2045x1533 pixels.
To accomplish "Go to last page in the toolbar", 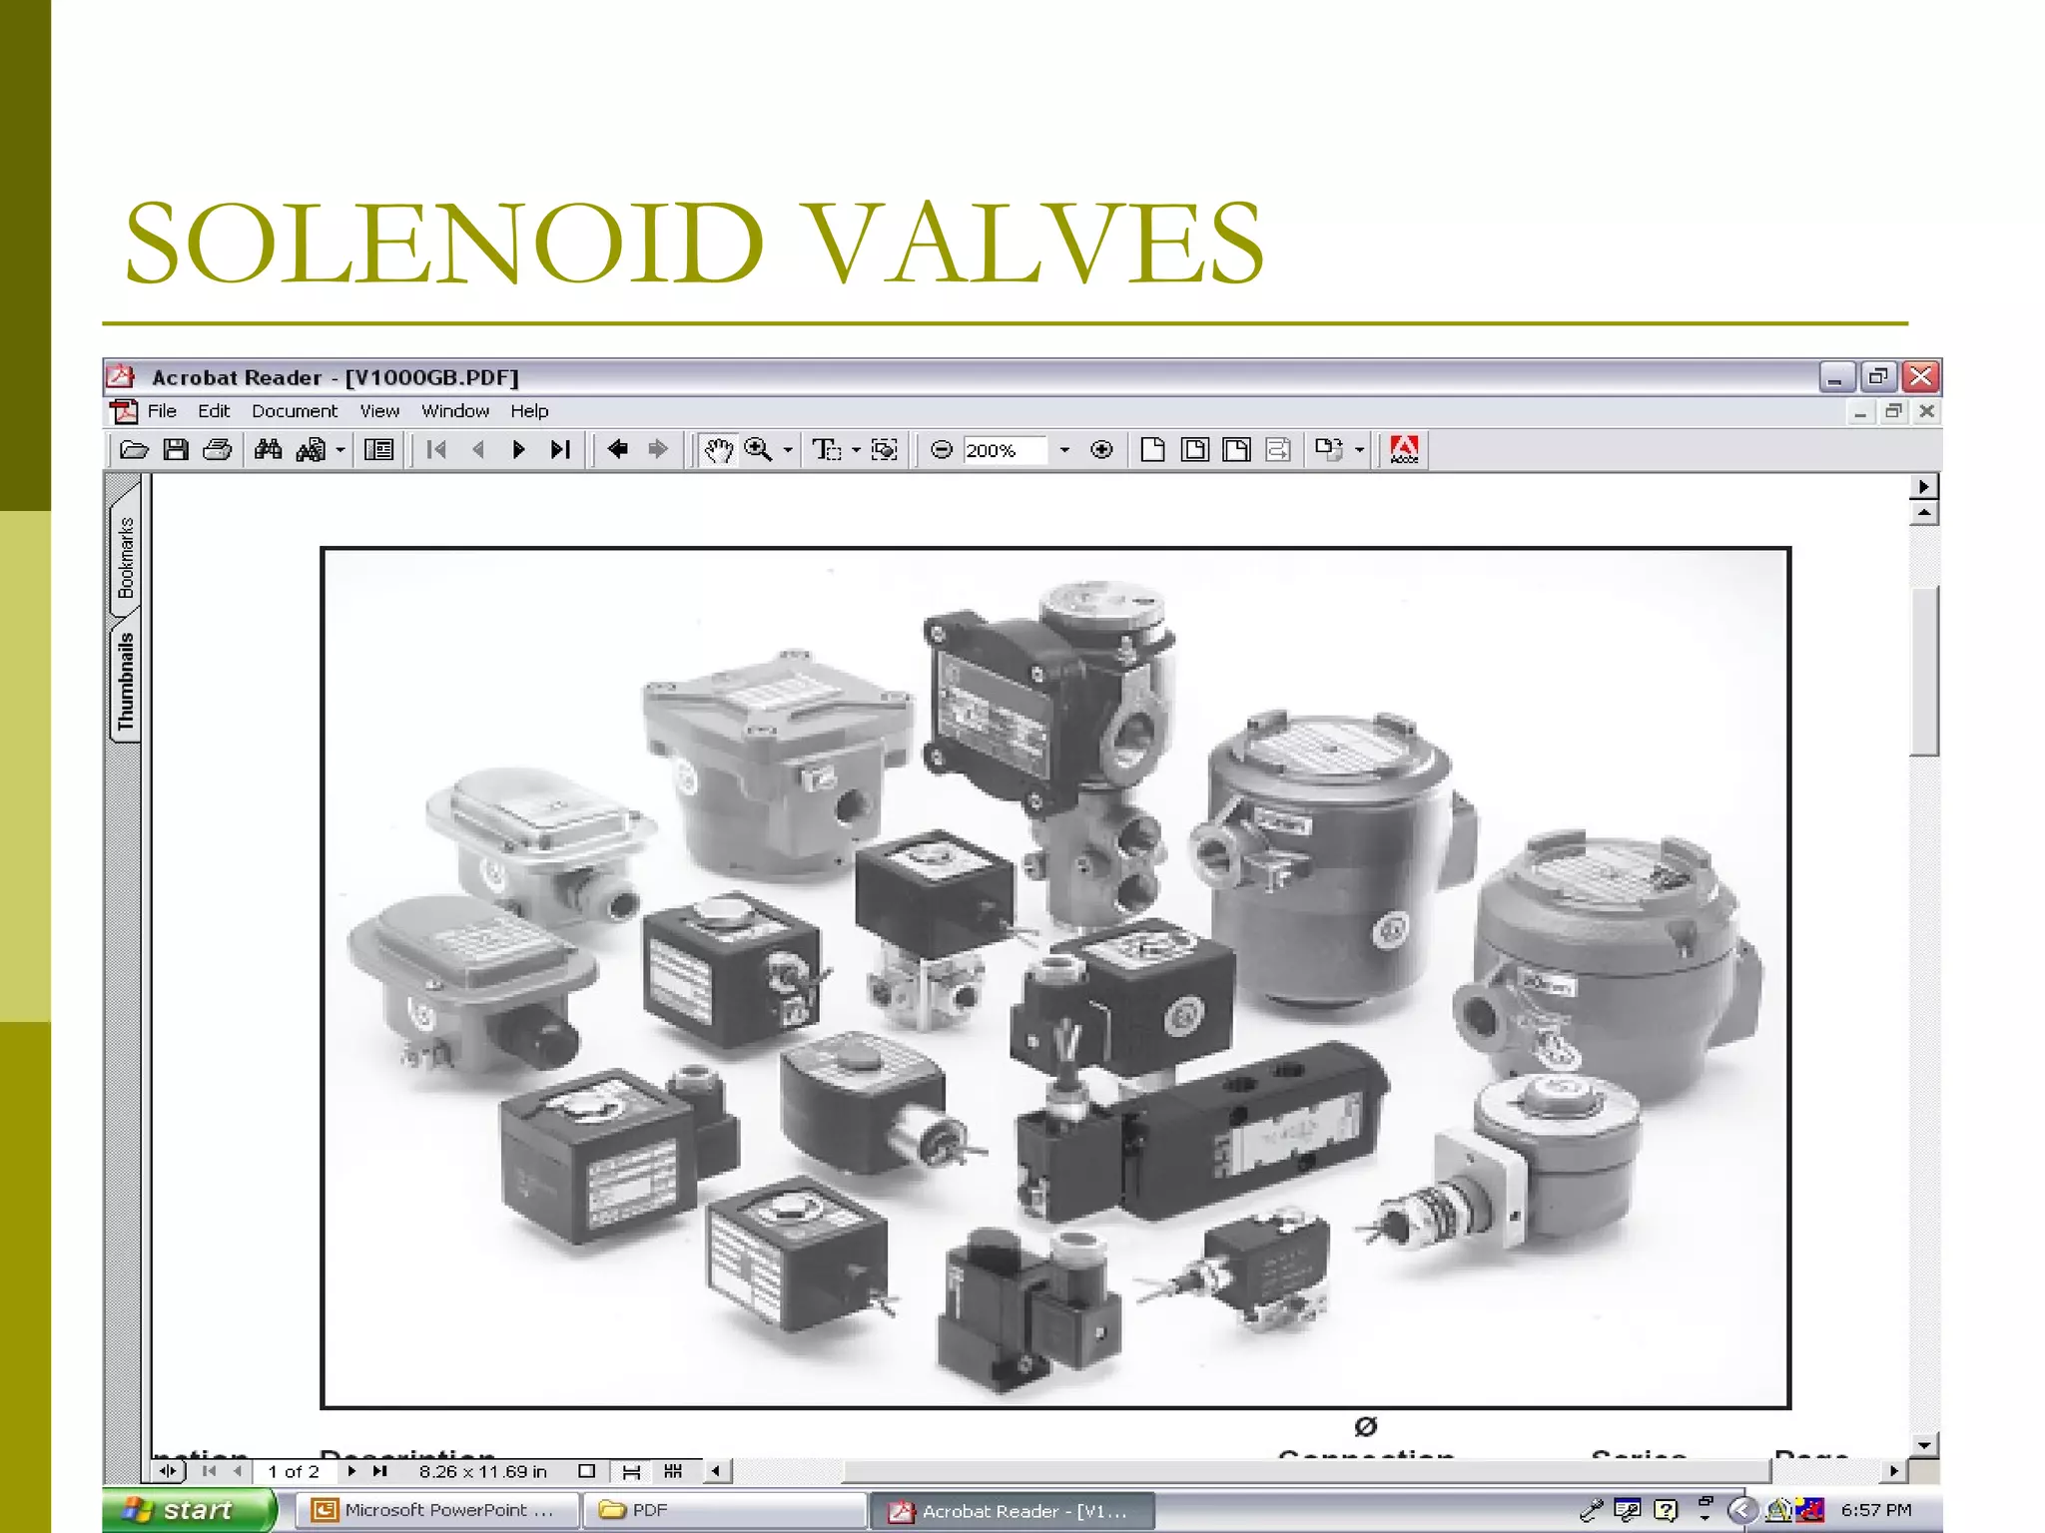I will pos(560,450).
